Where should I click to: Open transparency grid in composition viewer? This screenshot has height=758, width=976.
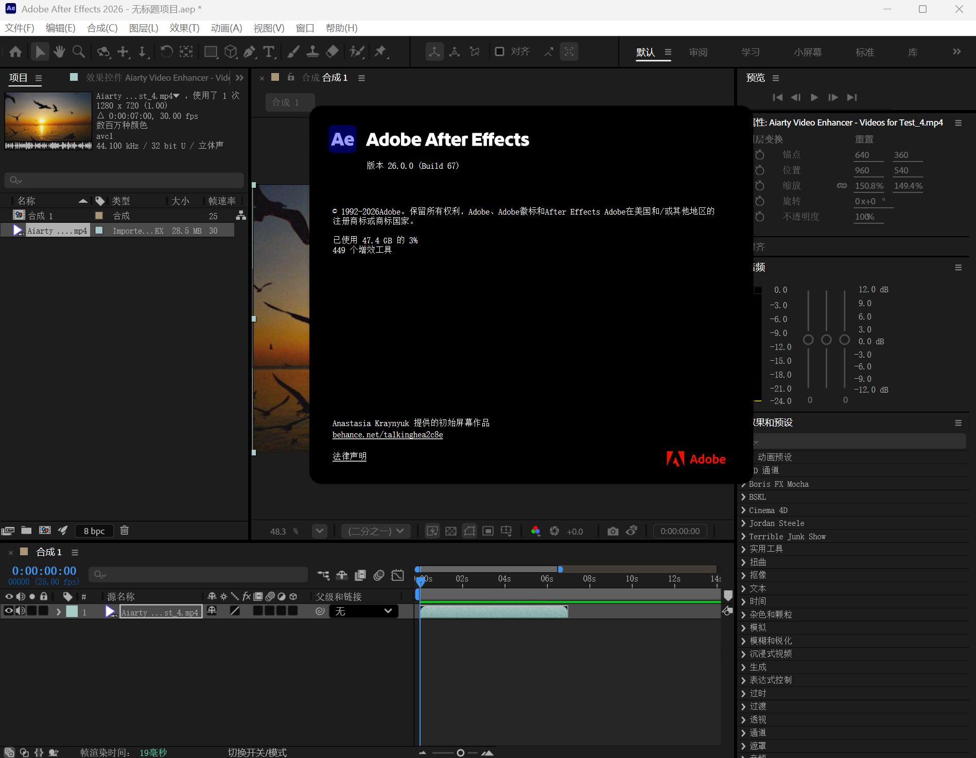click(450, 531)
